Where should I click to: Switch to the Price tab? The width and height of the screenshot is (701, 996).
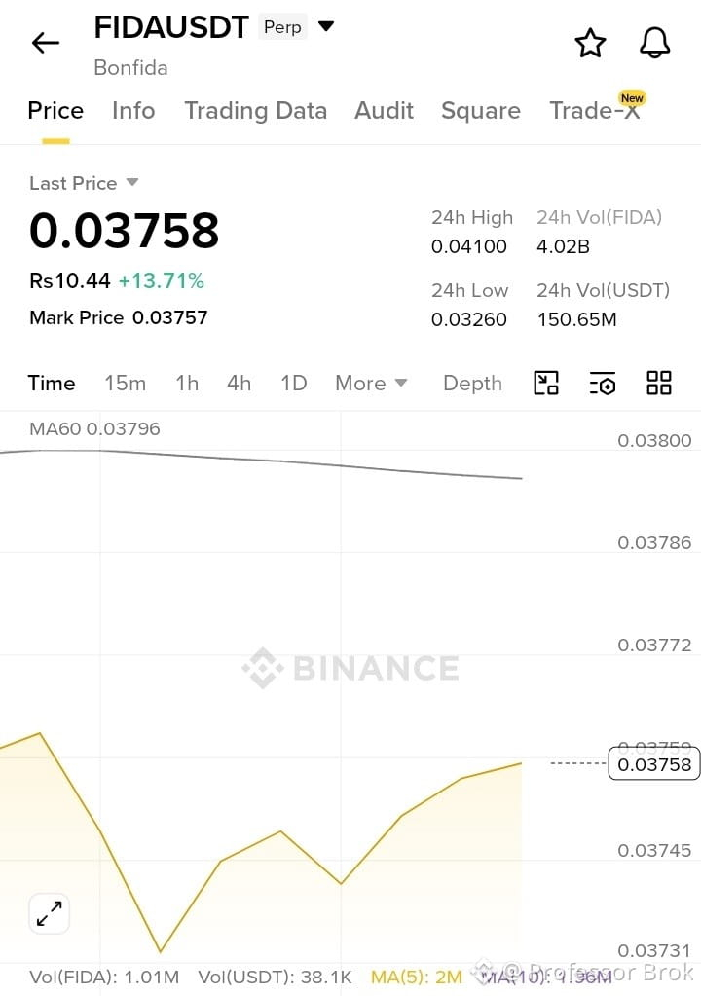point(55,111)
